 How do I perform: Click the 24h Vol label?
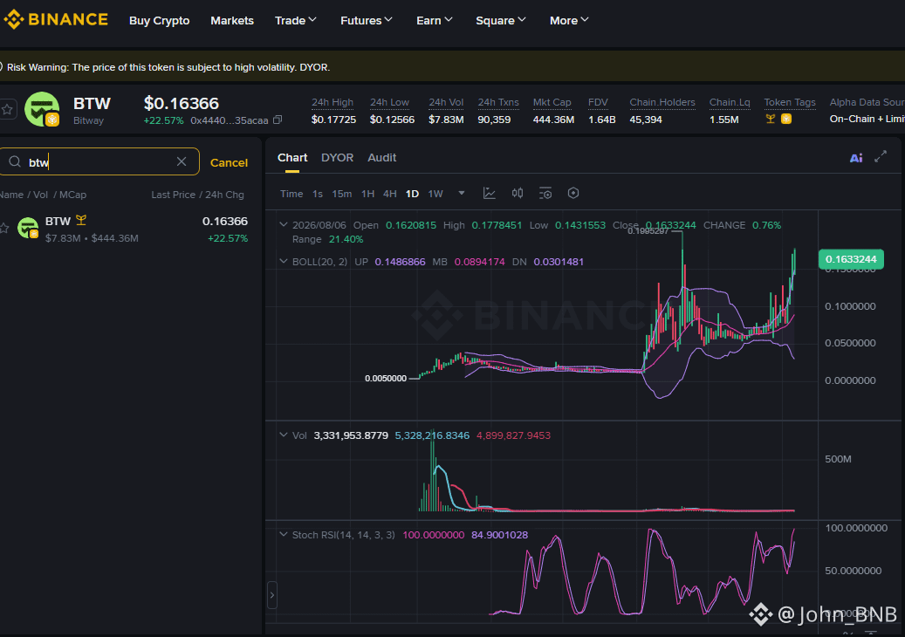[446, 102]
